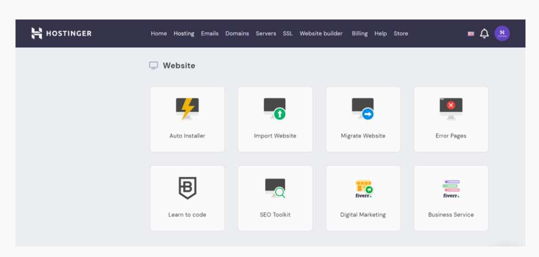Open the Business Service Fiverr icon
The height and width of the screenshot is (257, 539).
pyautogui.click(x=451, y=188)
